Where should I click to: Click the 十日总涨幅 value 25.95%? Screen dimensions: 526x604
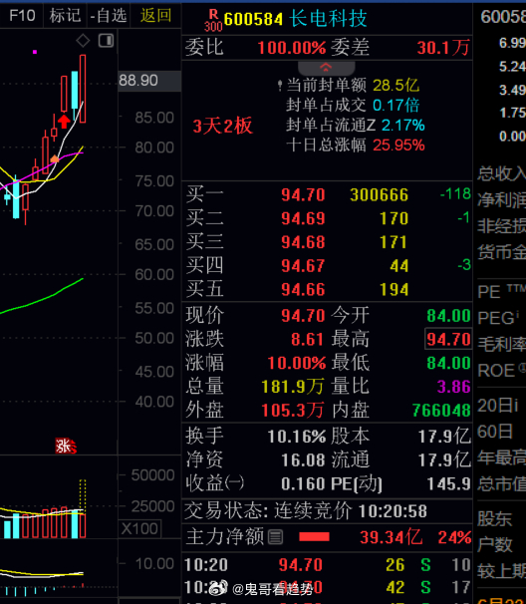coord(398,146)
